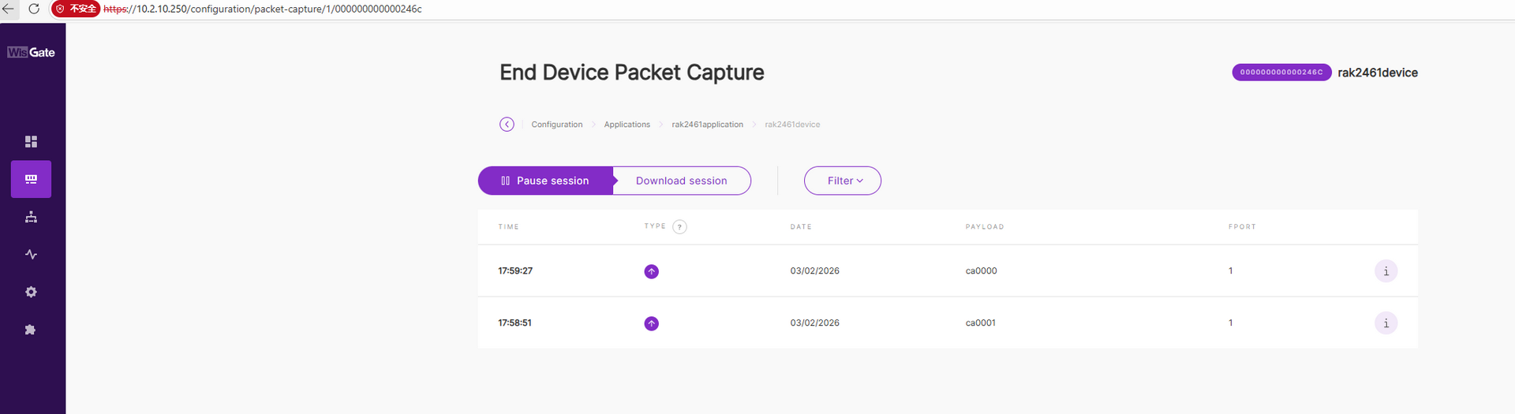
Task: Open rak2461application breadcrumb link
Action: click(707, 125)
